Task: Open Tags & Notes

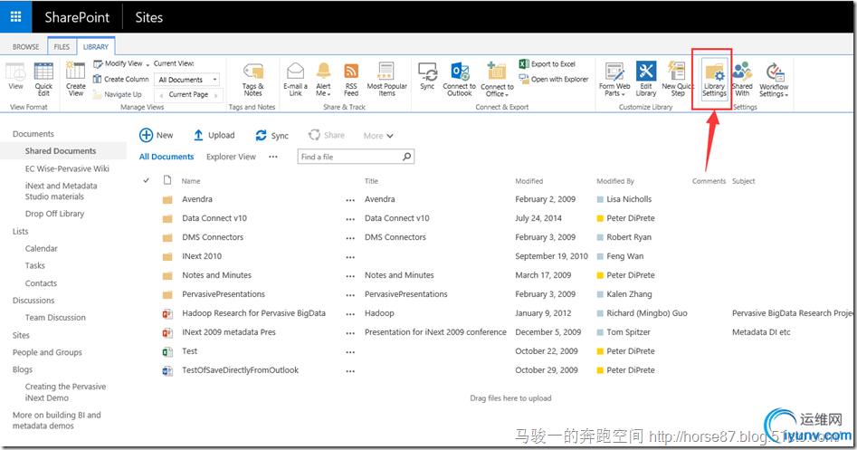Action: point(253,80)
